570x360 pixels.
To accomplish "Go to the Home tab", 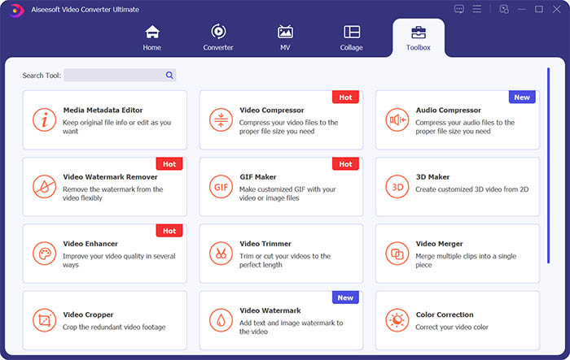I will click(151, 37).
